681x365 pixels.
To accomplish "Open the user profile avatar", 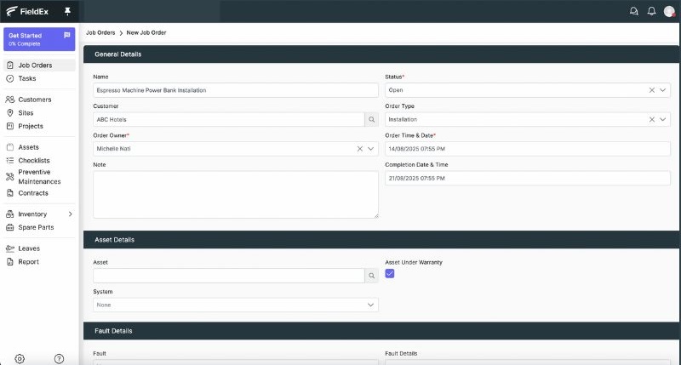I will pyautogui.click(x=669, y=11).
